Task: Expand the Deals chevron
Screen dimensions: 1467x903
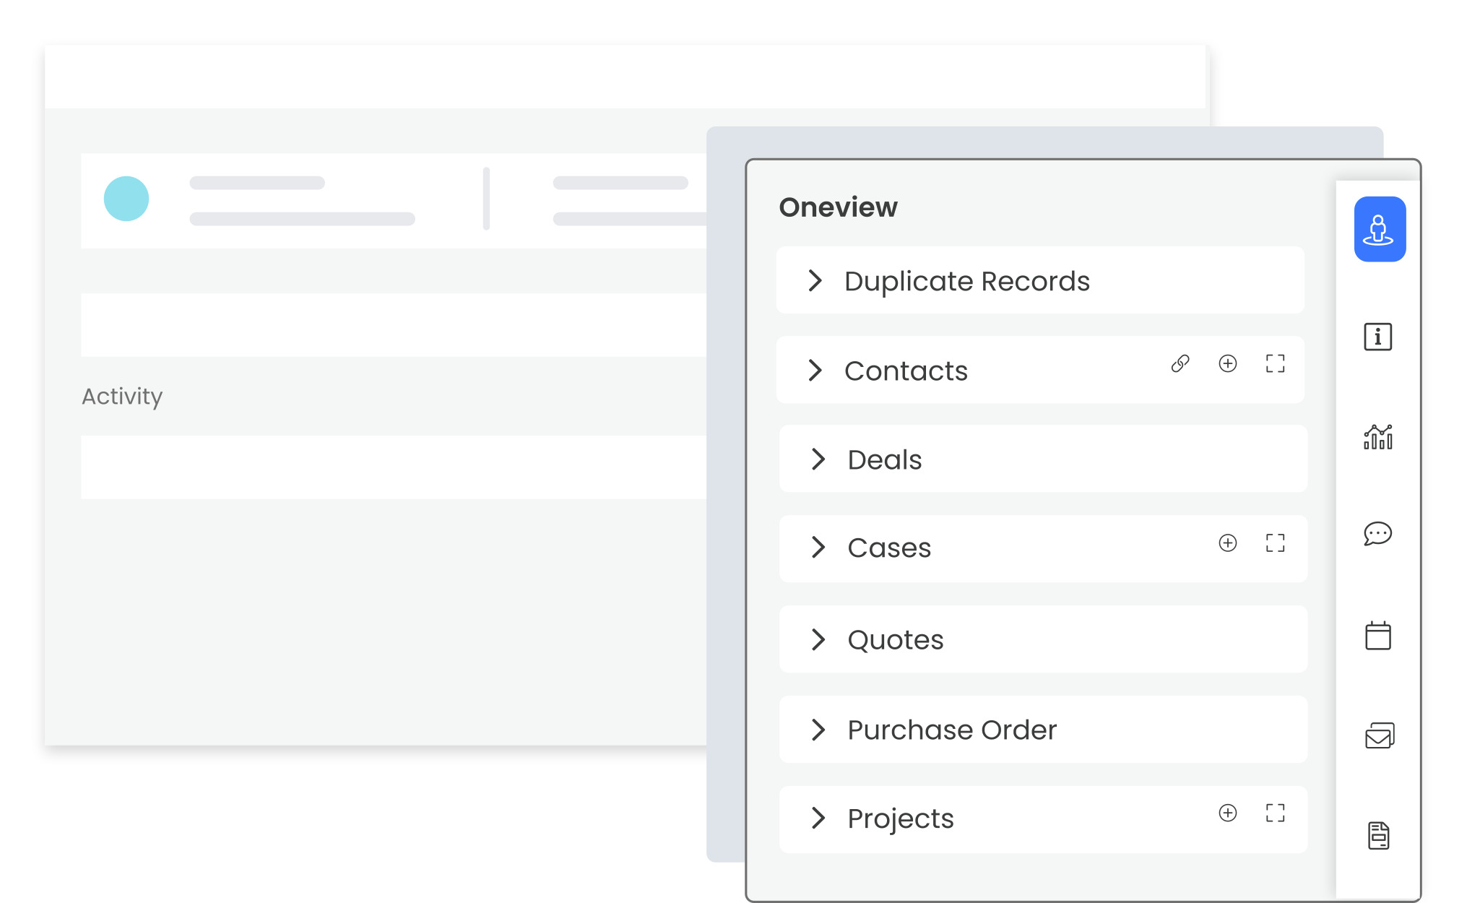Action: (x=818, y=459)
